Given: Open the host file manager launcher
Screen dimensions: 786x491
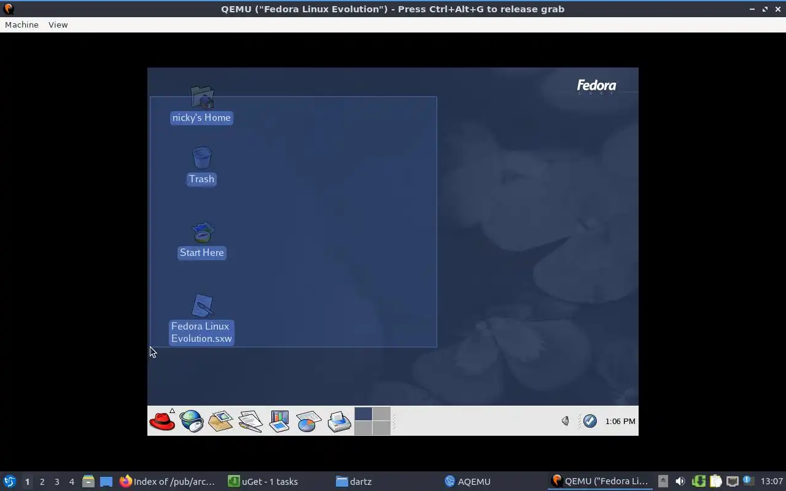Looking at the screenshot, I should click(x=88, y=482).
